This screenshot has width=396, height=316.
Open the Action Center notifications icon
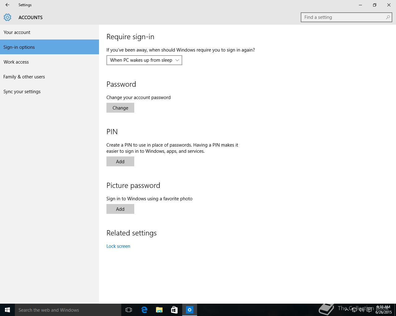(369, 310)
